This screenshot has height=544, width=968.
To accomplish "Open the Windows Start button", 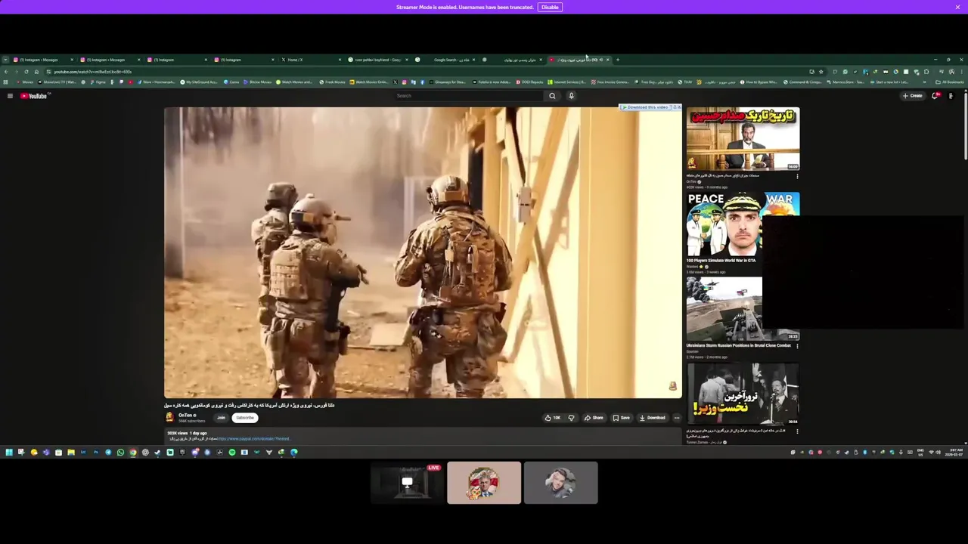I will click(x=9, y=452).
